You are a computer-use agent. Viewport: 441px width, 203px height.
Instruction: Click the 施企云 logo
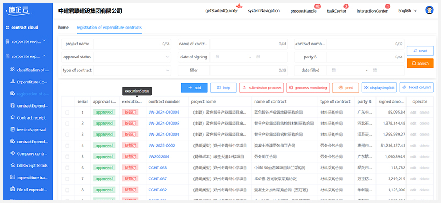tap(19, 11)
